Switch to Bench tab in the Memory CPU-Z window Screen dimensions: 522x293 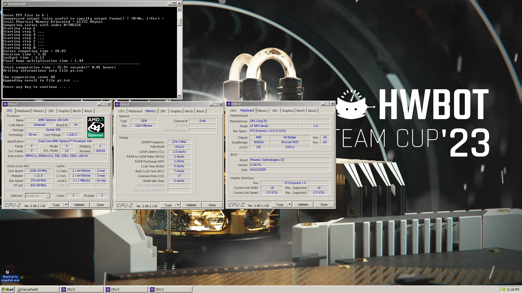point(189,111)
